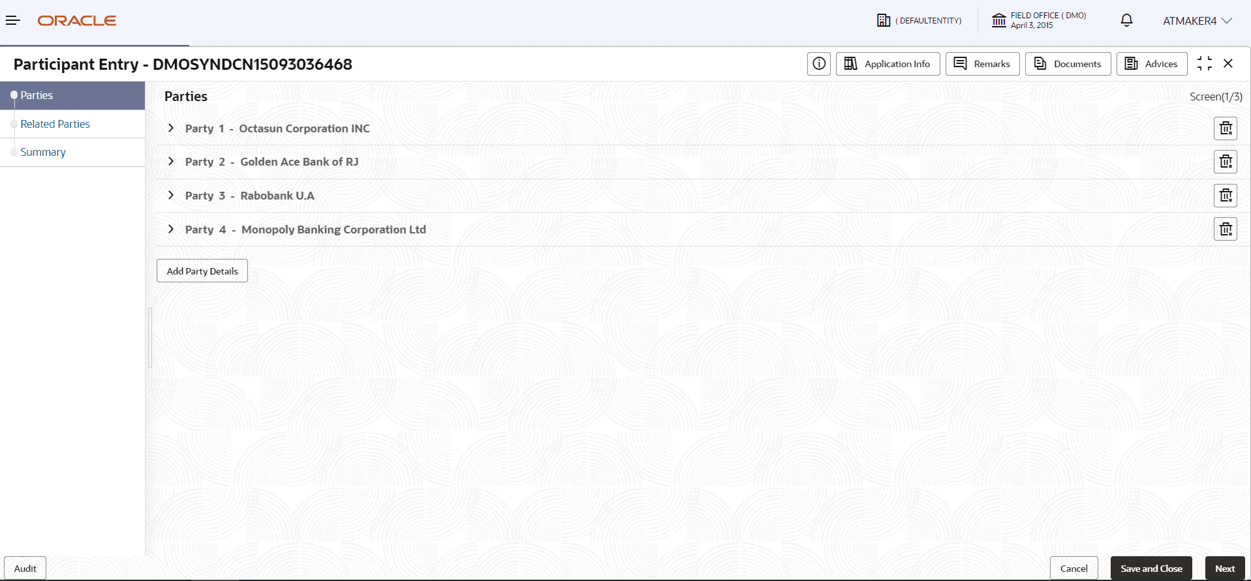Viewport: 1251px width, 581px height.
Task: Expand Party 2 Golden Ace Bank row
Action: click(171, 162)
